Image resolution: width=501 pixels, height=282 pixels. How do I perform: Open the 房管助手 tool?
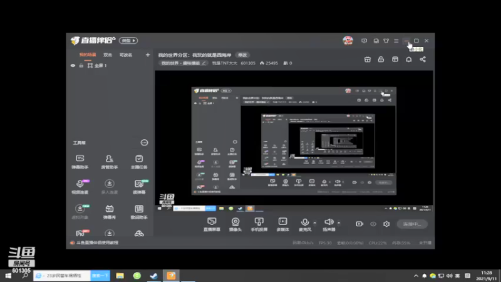[x=109, y=162]
